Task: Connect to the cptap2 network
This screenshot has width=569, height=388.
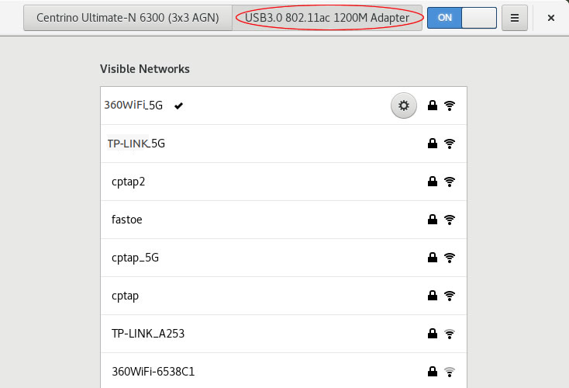Action: (284, 182)
